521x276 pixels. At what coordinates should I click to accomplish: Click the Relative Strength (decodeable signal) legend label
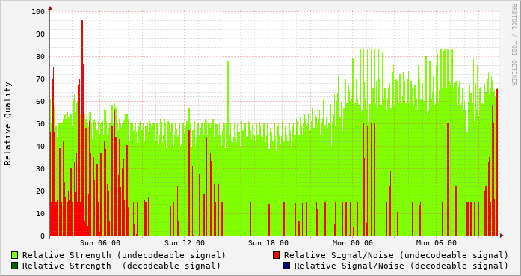121,266
